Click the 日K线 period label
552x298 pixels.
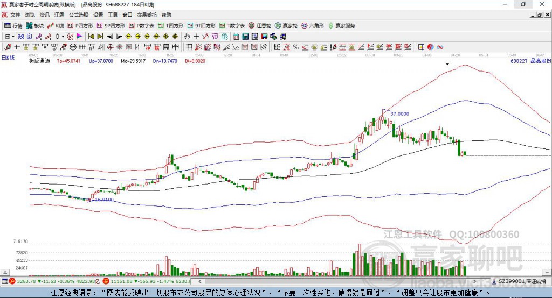point(8,58)
